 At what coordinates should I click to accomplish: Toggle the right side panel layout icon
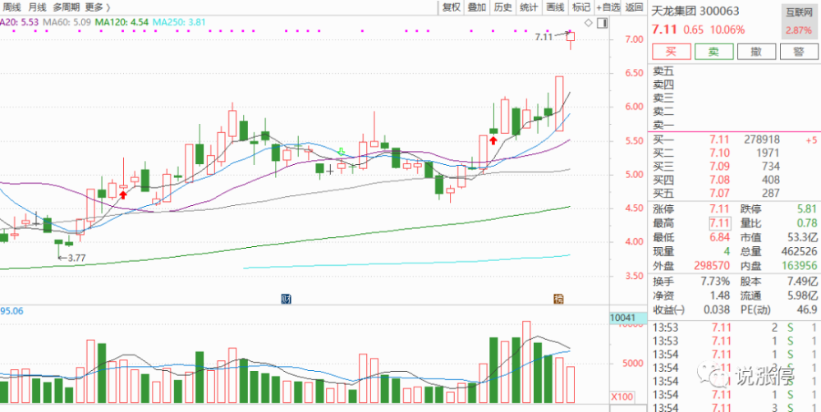pyautogui.click(x=603, y=22)
